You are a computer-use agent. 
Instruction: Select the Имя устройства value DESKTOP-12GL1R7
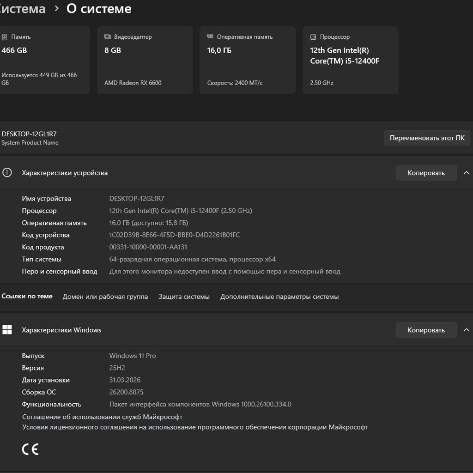tap(137, 199)
